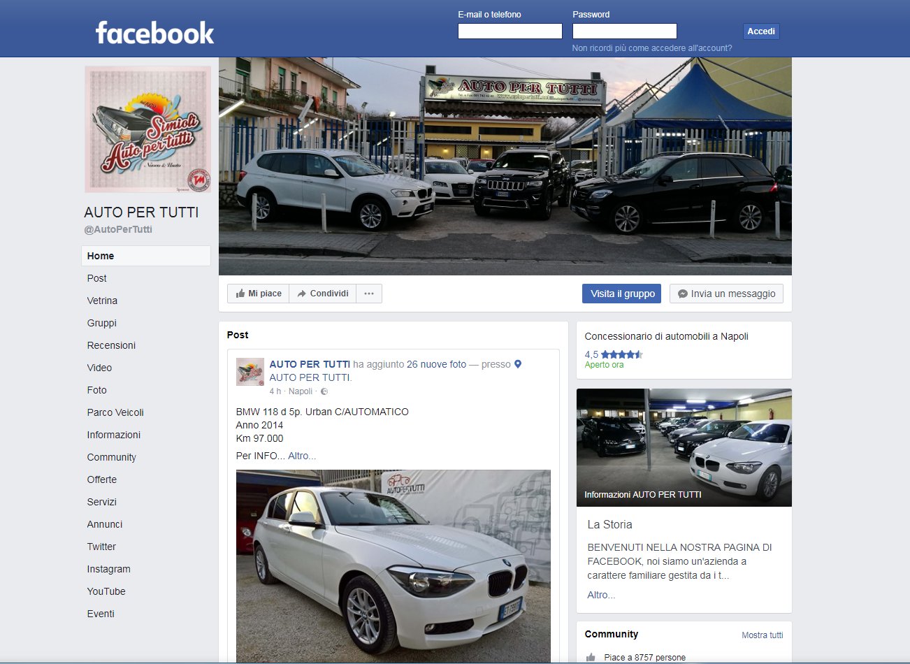Go to Informazioni in the sidebar
This screenshot has width=910, height=664.
[114, 435]
